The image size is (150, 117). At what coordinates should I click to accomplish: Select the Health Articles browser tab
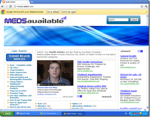click(16, 2)
